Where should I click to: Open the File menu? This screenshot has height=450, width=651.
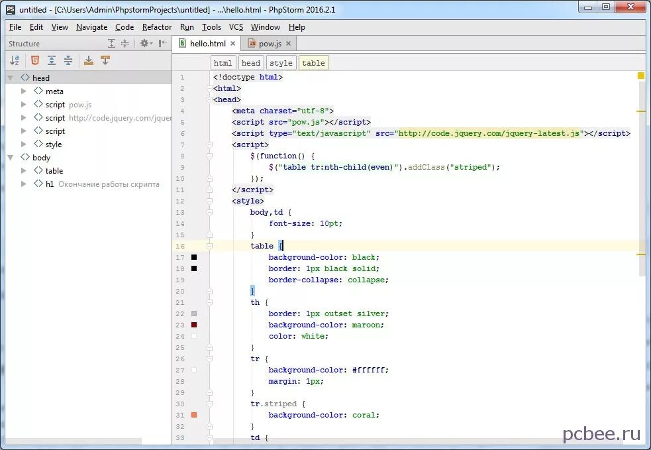coord(15,27)
